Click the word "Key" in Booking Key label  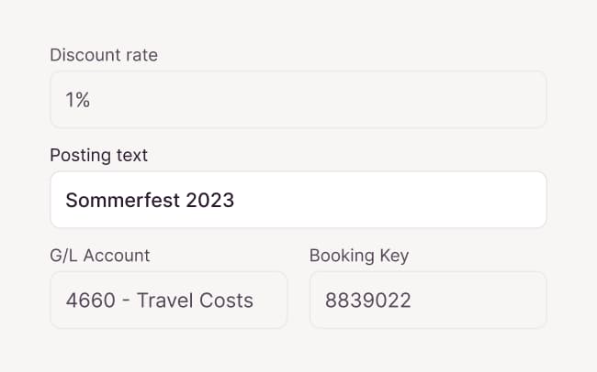[393, 255]
